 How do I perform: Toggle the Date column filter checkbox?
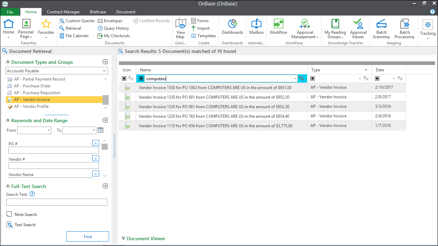(377, 78)
